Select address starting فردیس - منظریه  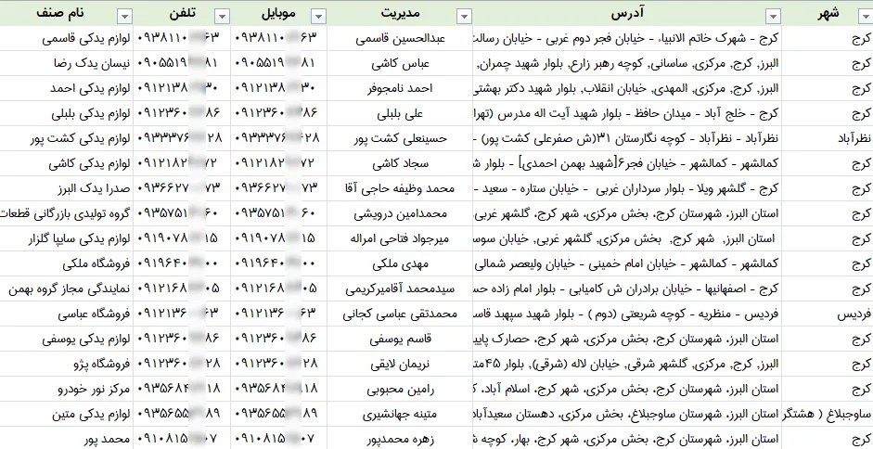(627, 314)
